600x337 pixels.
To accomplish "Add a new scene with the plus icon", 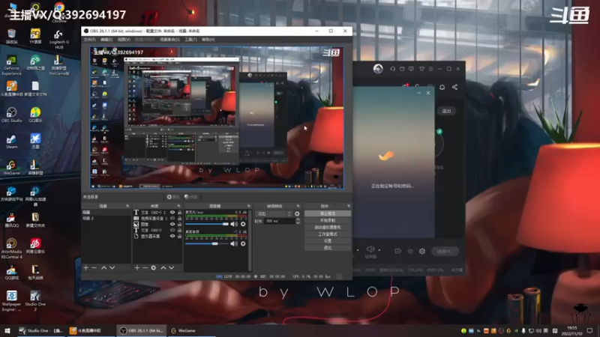I will pos(85,268).
